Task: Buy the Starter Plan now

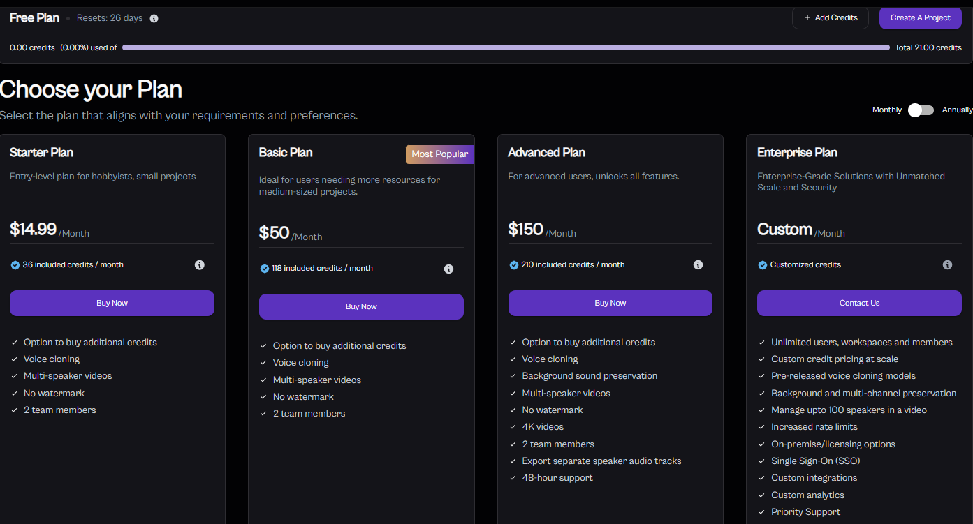Action: 112,304
